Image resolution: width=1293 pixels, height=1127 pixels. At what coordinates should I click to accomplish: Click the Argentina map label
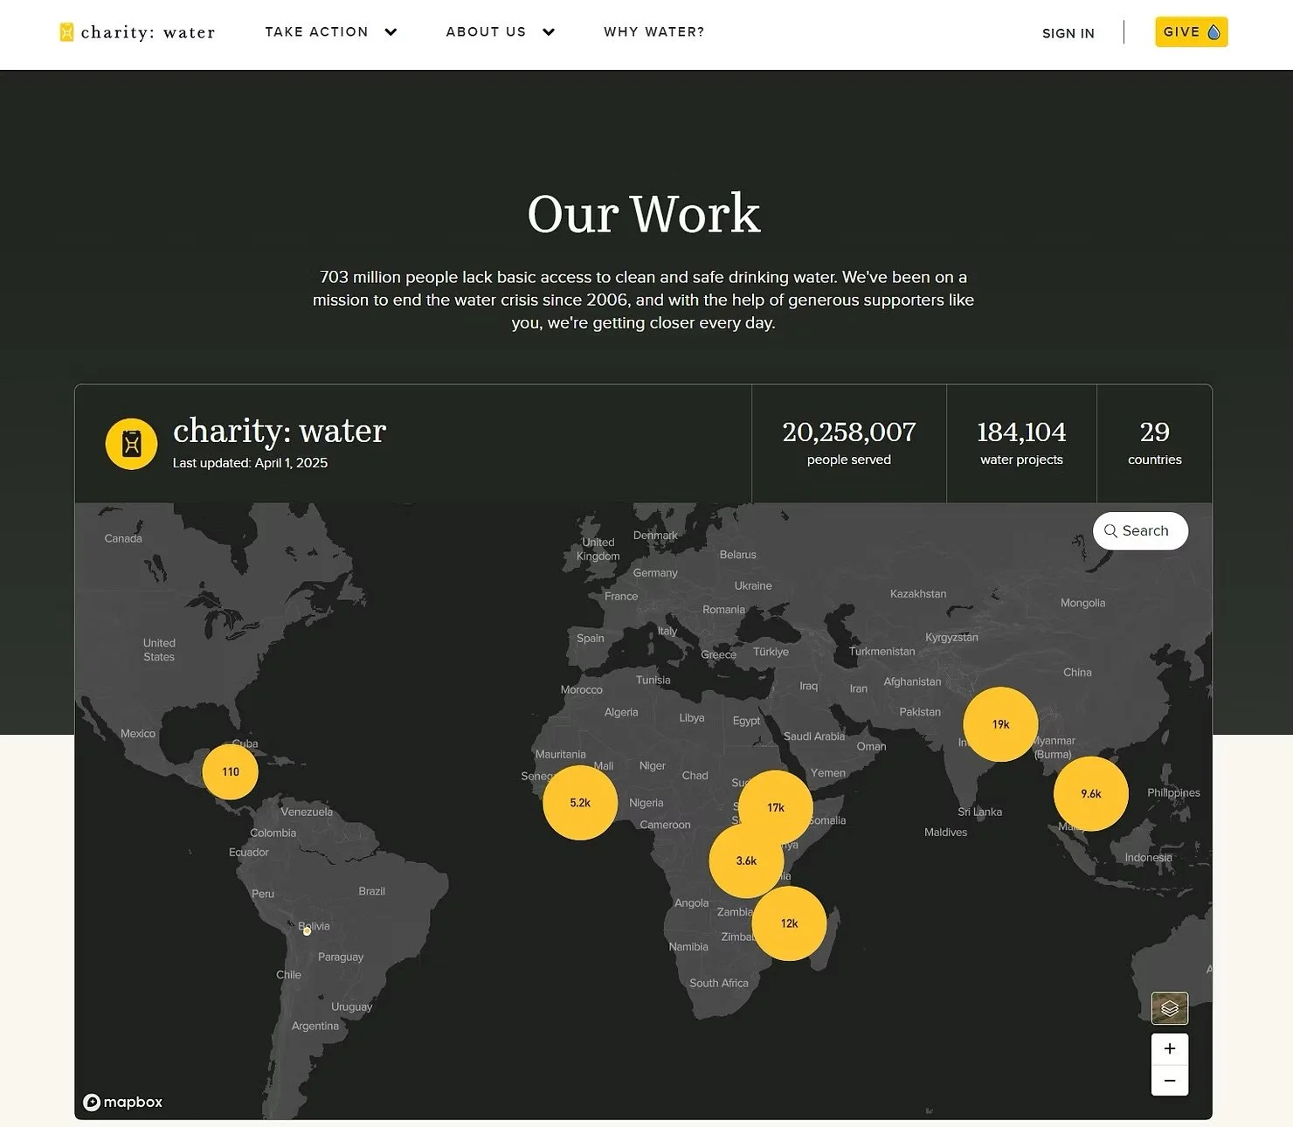315,1026
